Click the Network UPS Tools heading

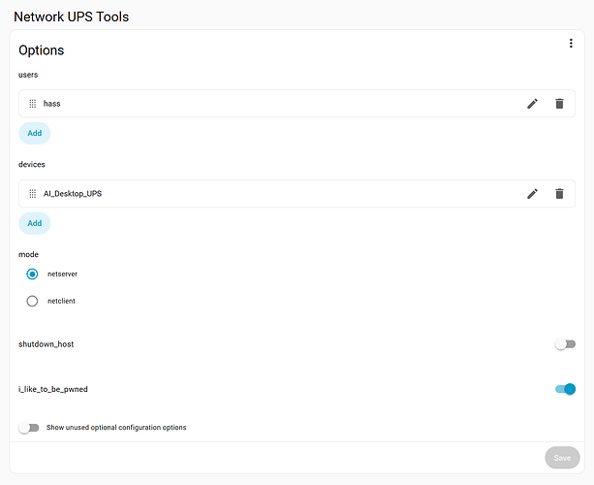tap(71, 16)
